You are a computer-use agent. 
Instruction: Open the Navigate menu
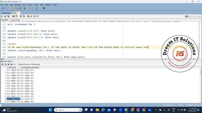pyautogui.click(x=18, y=5)
